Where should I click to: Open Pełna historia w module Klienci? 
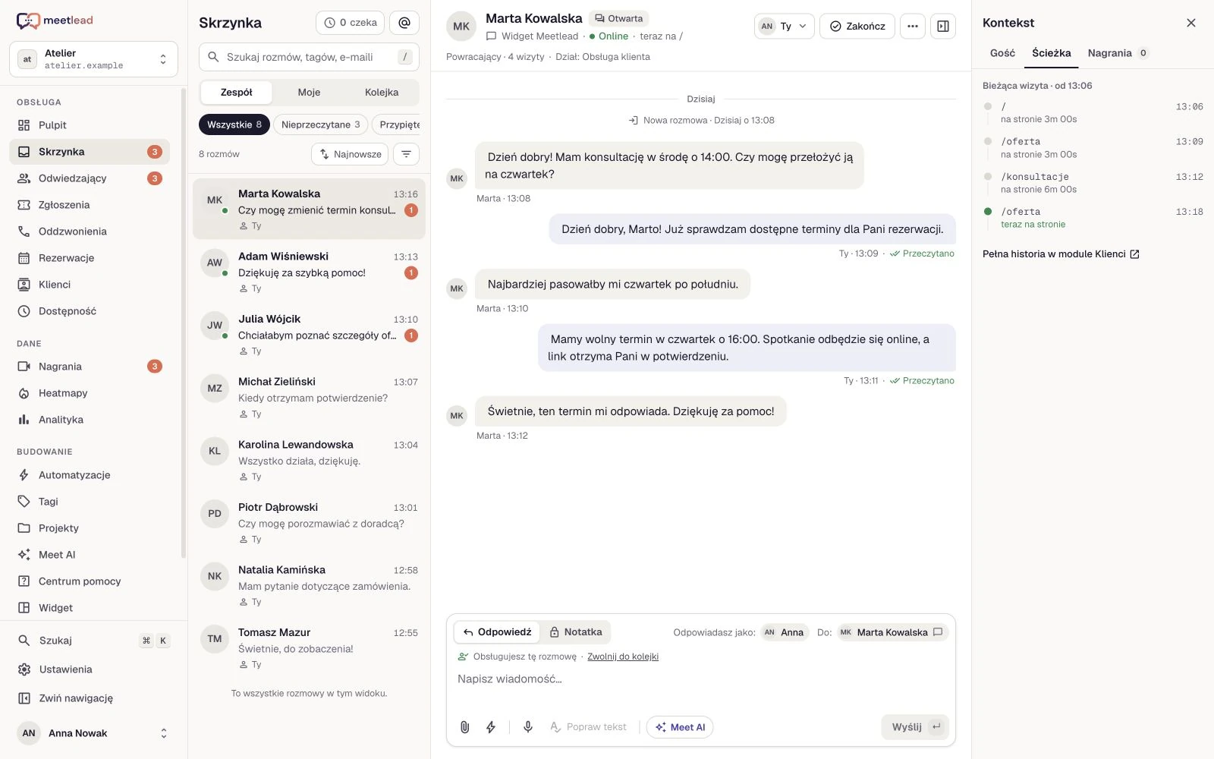(x=1061, y=254)
